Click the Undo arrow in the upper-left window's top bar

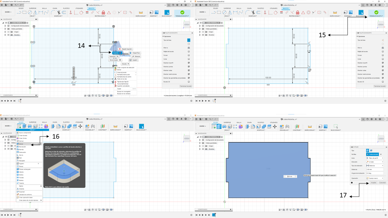(x=15, y=5)
